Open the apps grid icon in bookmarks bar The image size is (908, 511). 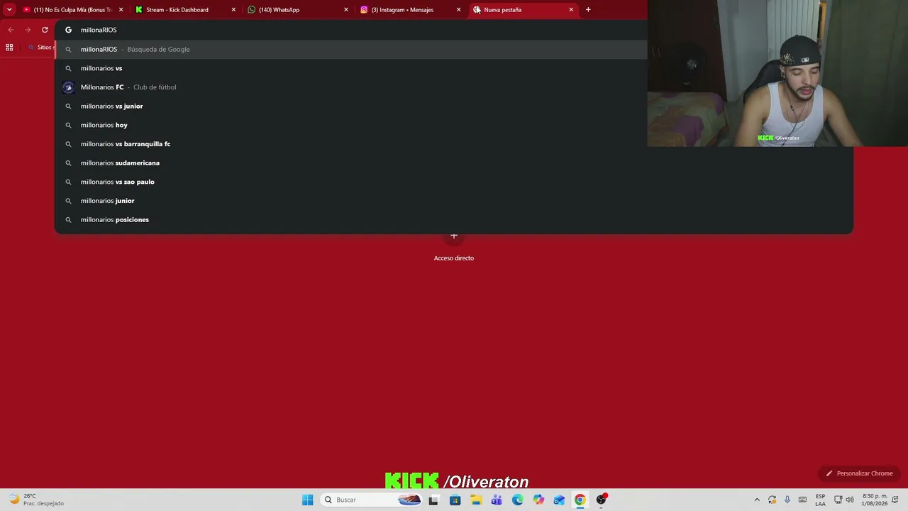(x=9, y=48)
